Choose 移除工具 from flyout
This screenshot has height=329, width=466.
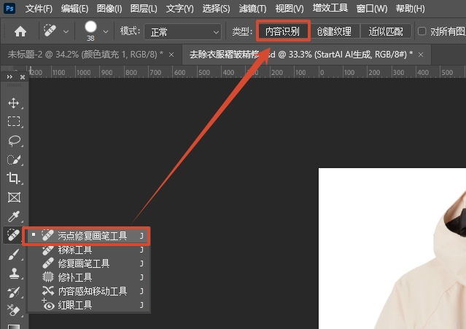click(89, 250)
